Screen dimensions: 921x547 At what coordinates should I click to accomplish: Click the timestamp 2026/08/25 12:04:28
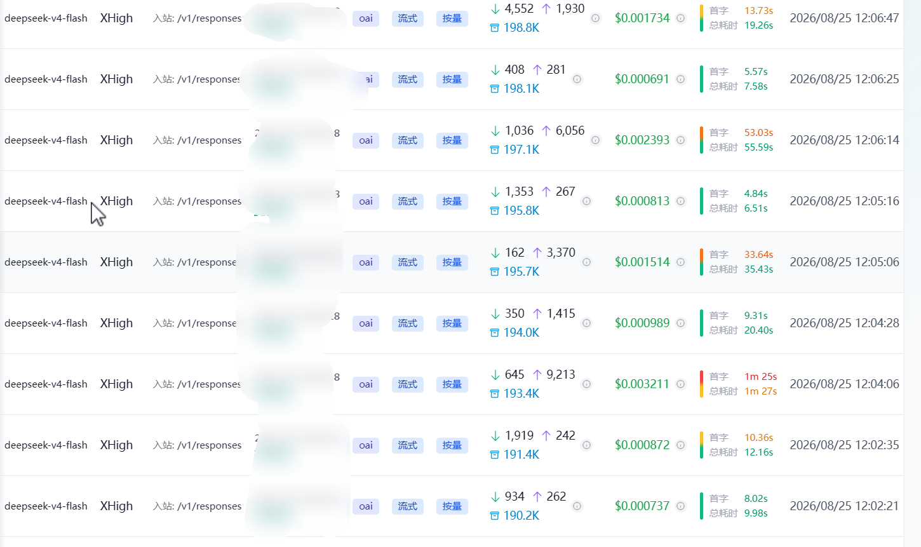pyautogui.click(x=844, y=323)
